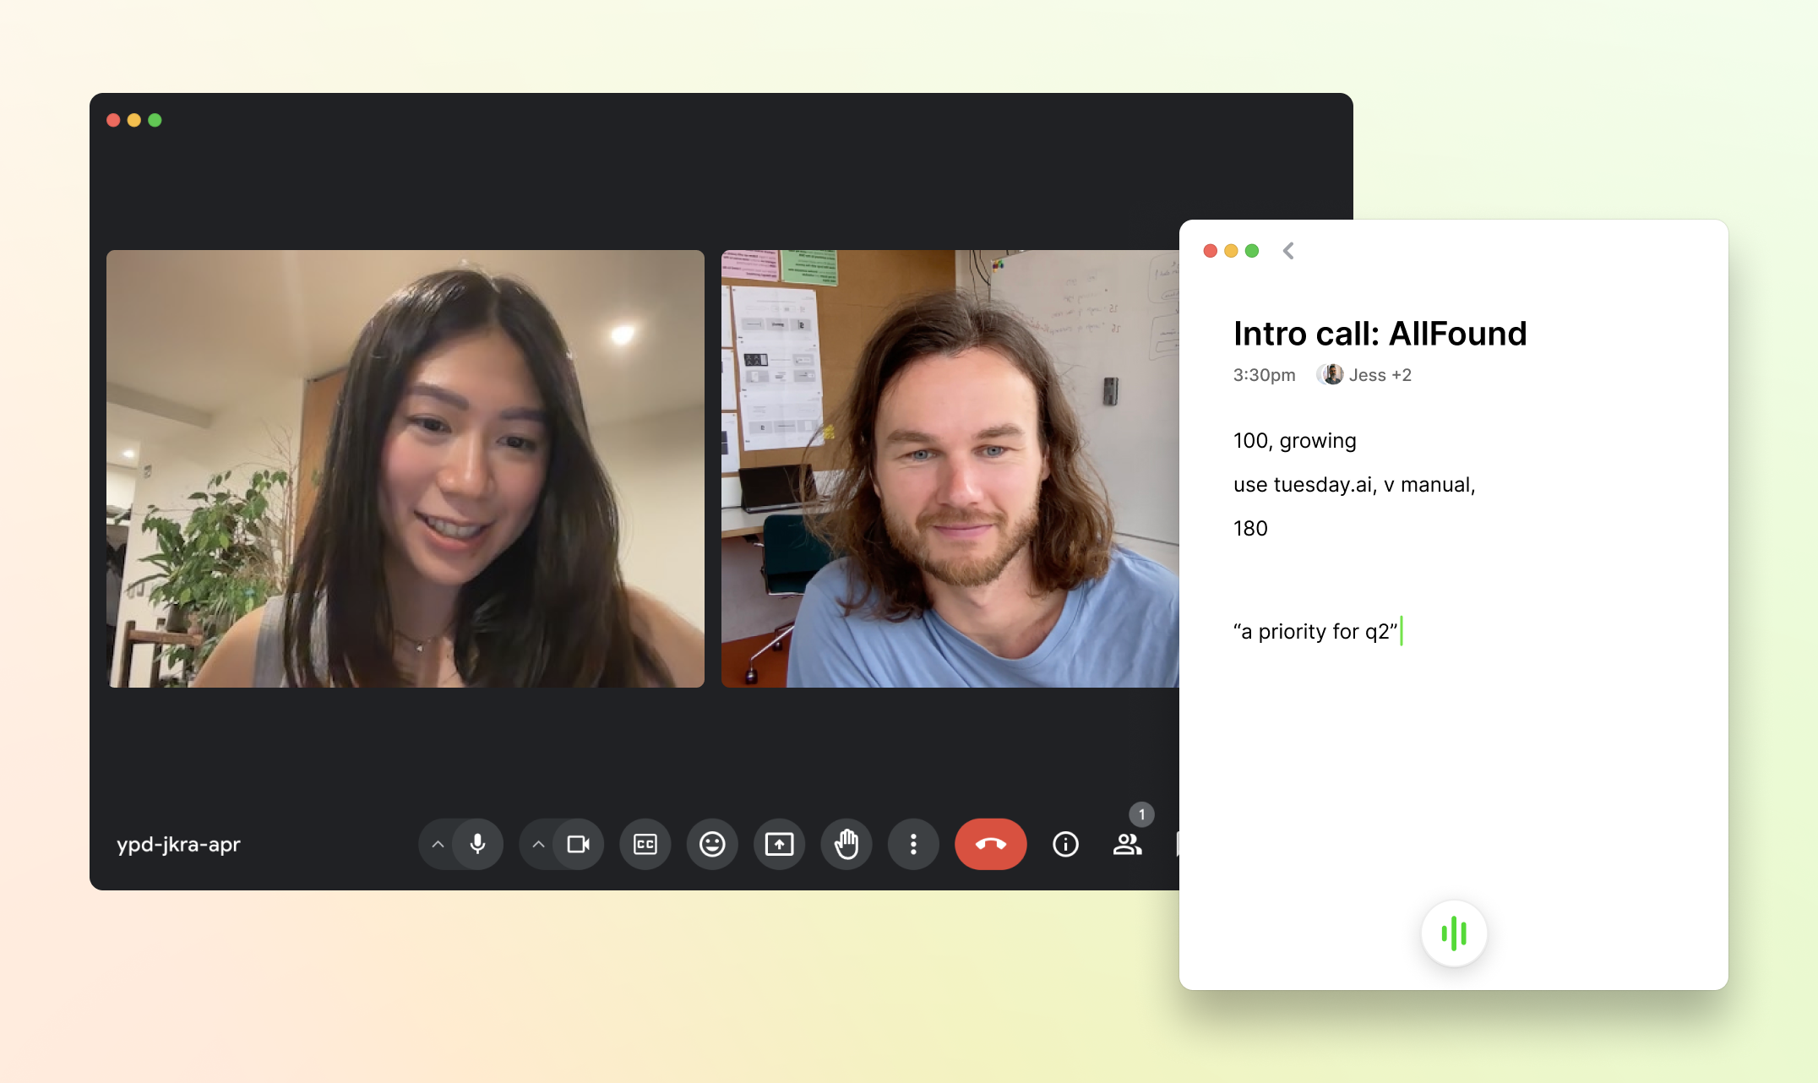The width and height of the screenshot is (1818, 1083).
Task: Open the participants people panel
Action: click(x=1128, y=844)
